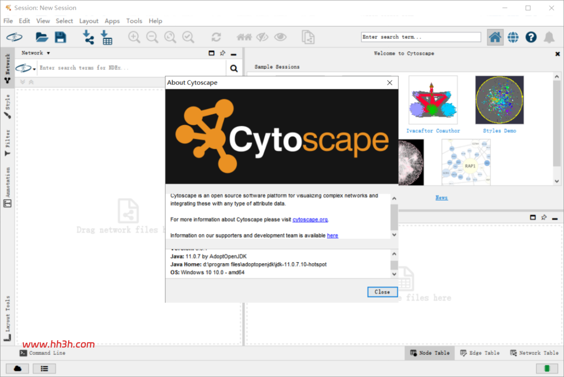
Task: Open the Tools menu
Action: [x=134, y=21]
